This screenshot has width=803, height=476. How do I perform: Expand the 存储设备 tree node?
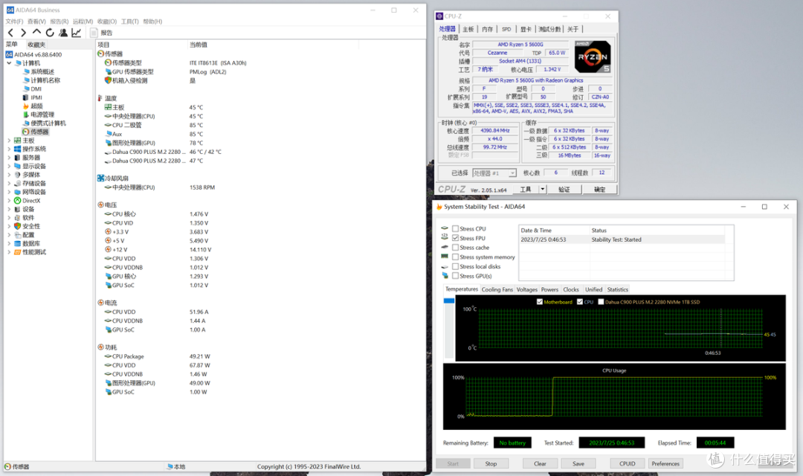(x=9, y=184)
